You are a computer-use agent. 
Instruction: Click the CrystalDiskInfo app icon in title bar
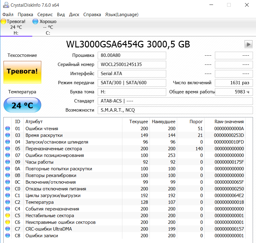(5, 5)
